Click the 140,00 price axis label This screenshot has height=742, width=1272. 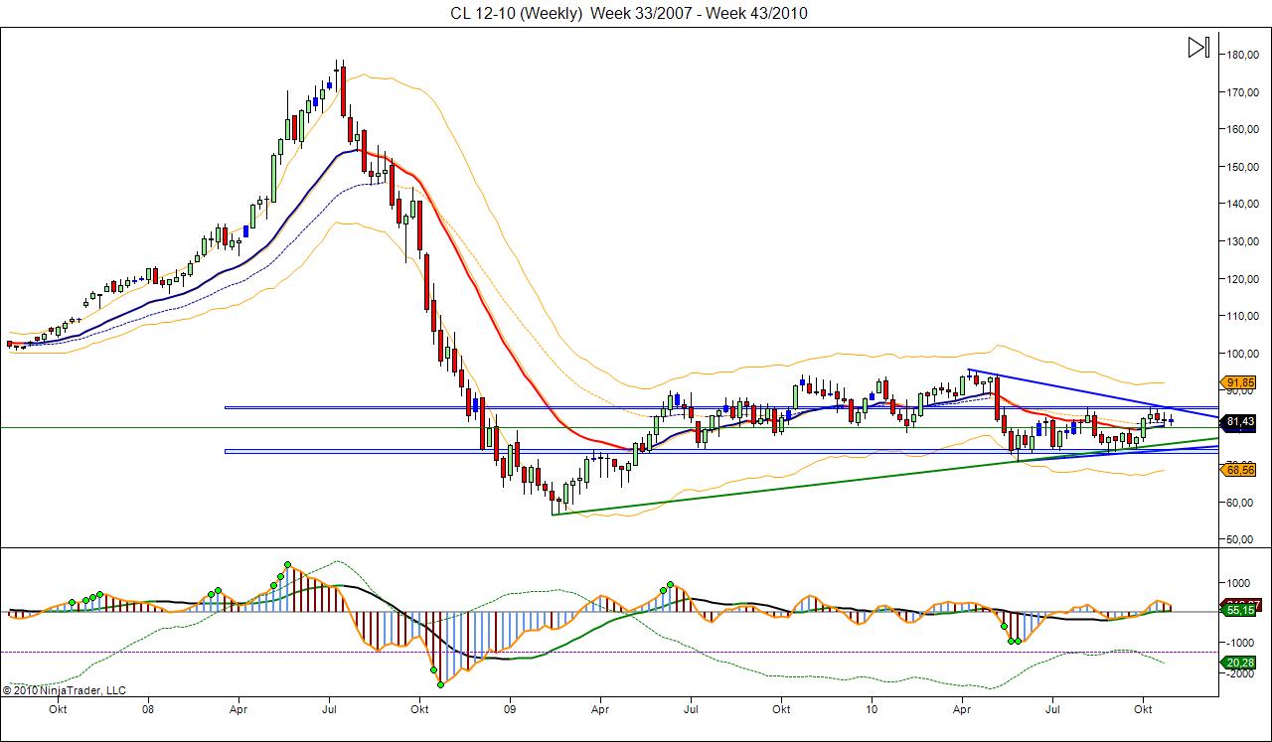(1241, 204)
